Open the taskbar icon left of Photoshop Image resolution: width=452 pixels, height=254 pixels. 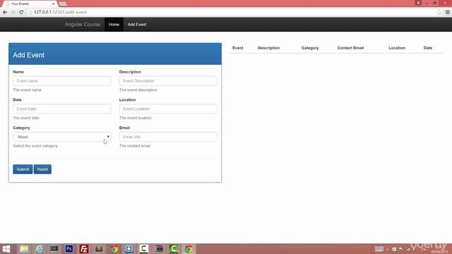pos(54,249)
